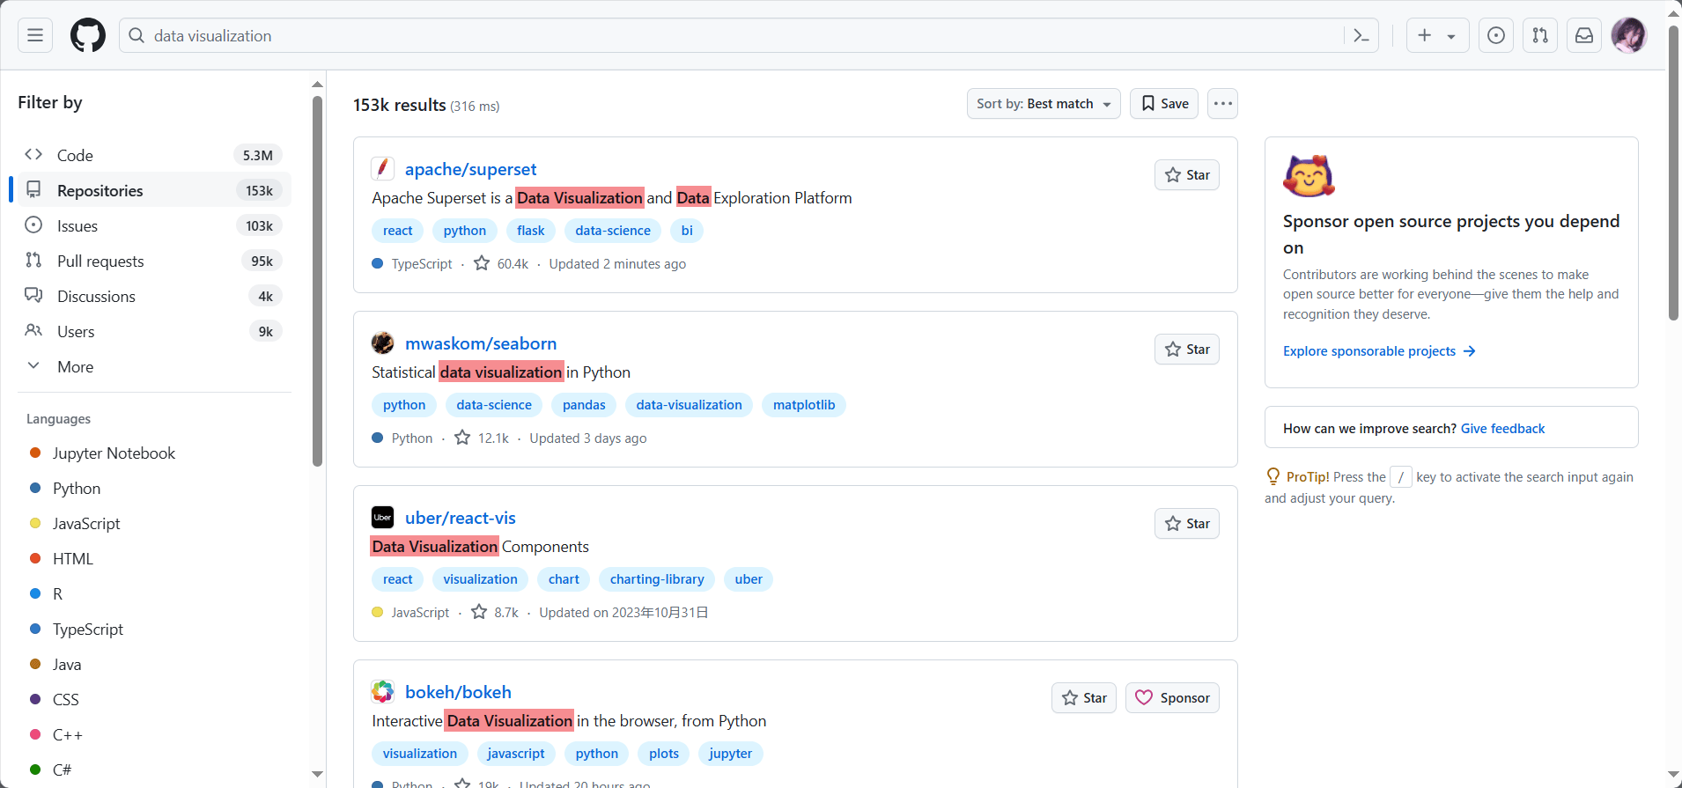The image size is (1682, 788).
Task: Open the command palette icon
Action: (1361, 35)
